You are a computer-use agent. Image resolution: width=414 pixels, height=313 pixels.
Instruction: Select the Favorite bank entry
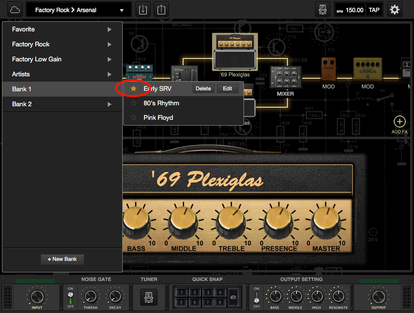tap(62, 29)
